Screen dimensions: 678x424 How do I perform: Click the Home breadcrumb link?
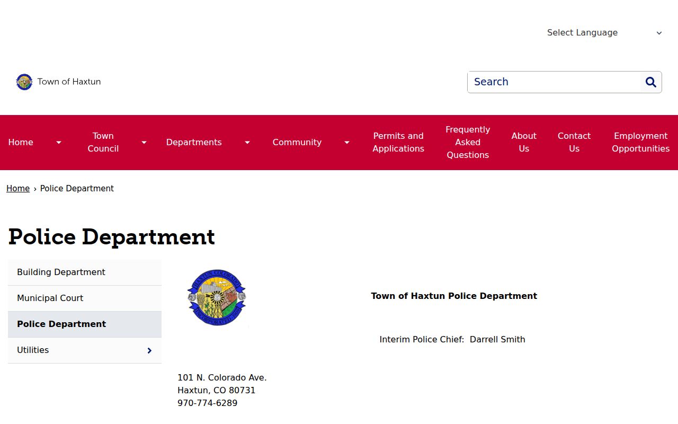point(18,189)
